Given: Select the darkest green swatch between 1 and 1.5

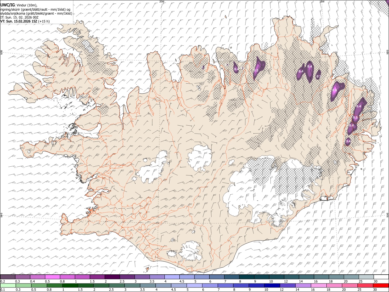Looking at the screenshot, I should tap(71, 285).
